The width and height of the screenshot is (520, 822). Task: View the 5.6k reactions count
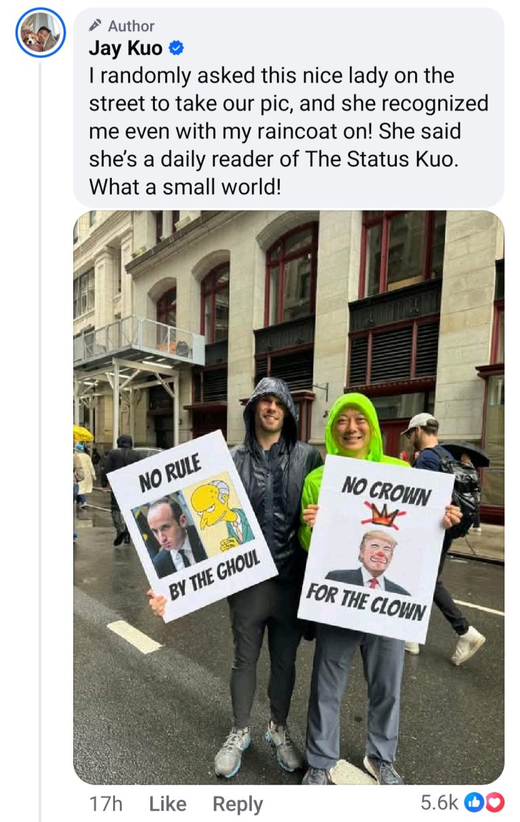439,803
